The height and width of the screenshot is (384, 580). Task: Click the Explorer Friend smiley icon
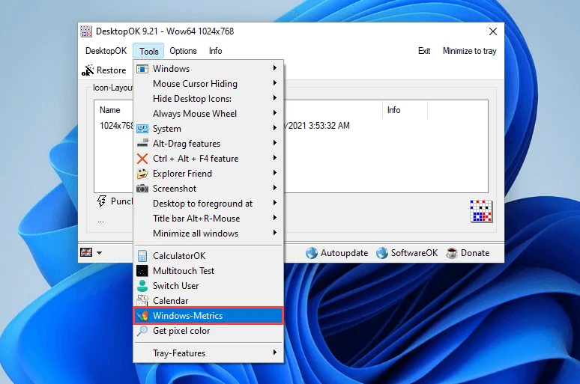[142, 174]
